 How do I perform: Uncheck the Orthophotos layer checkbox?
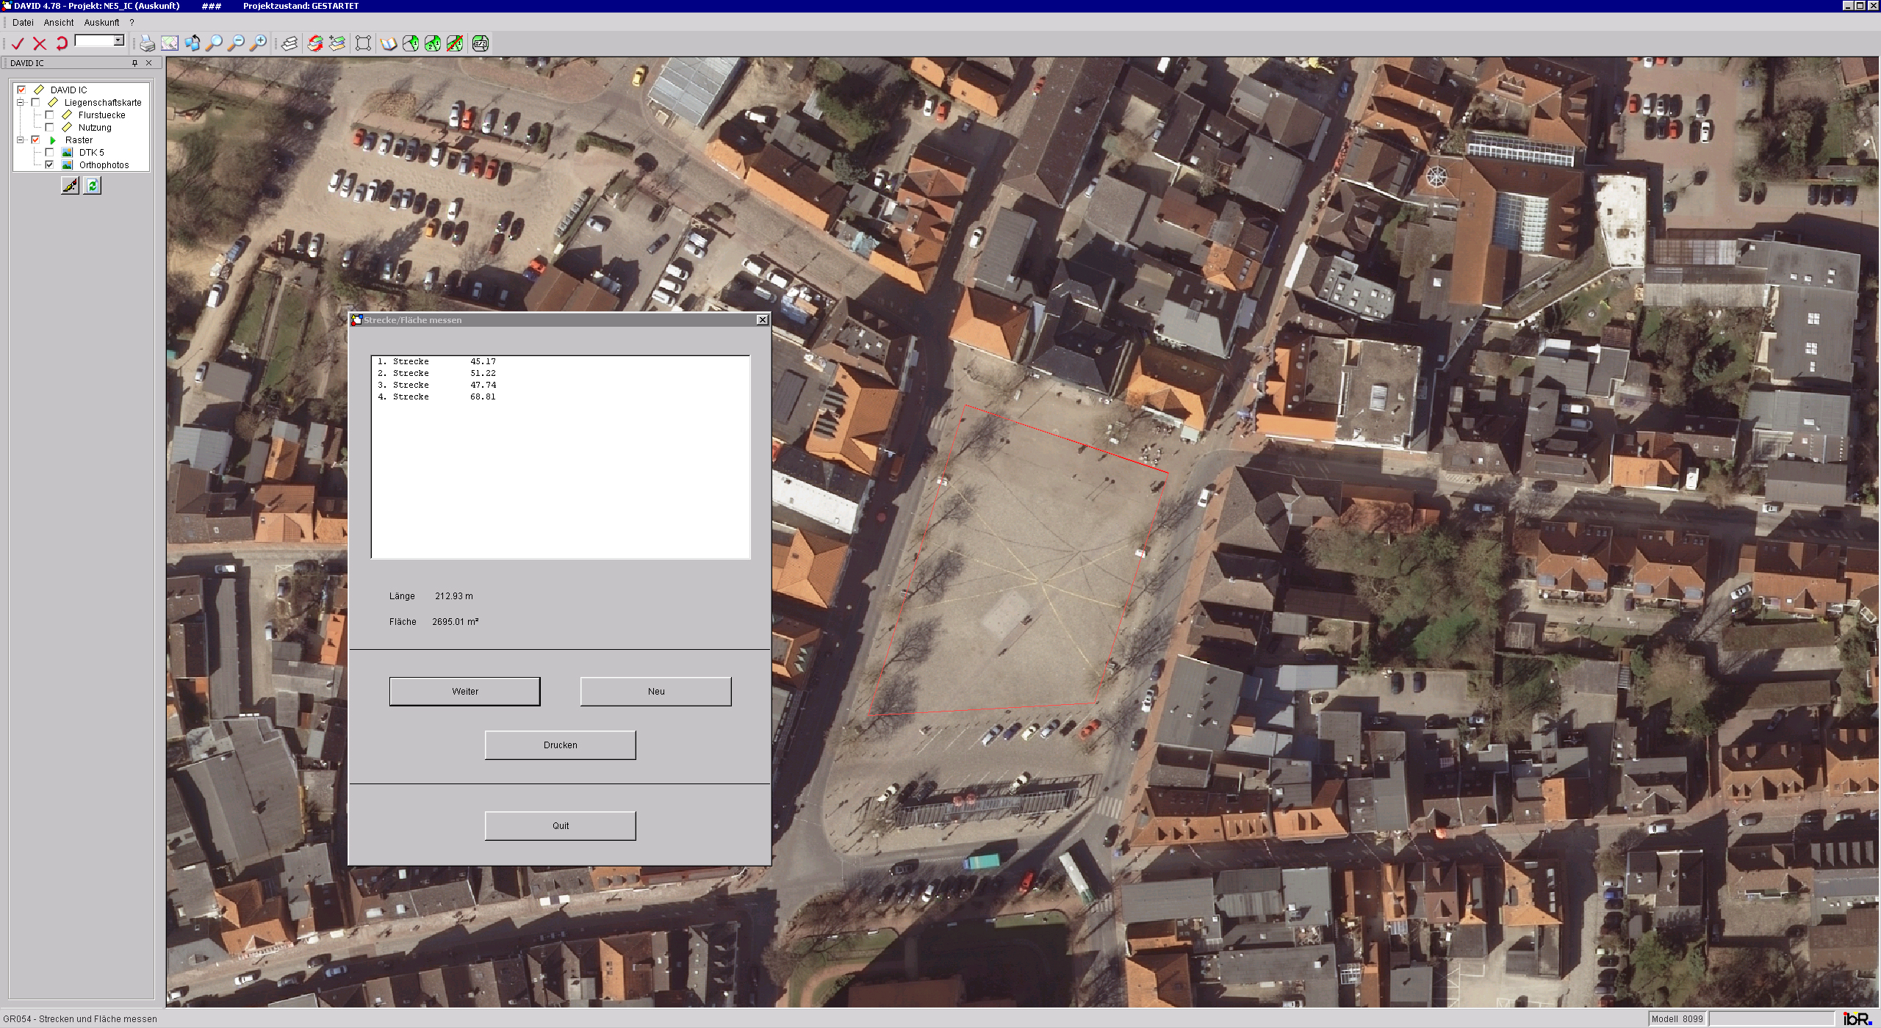[x=49, y=165]
